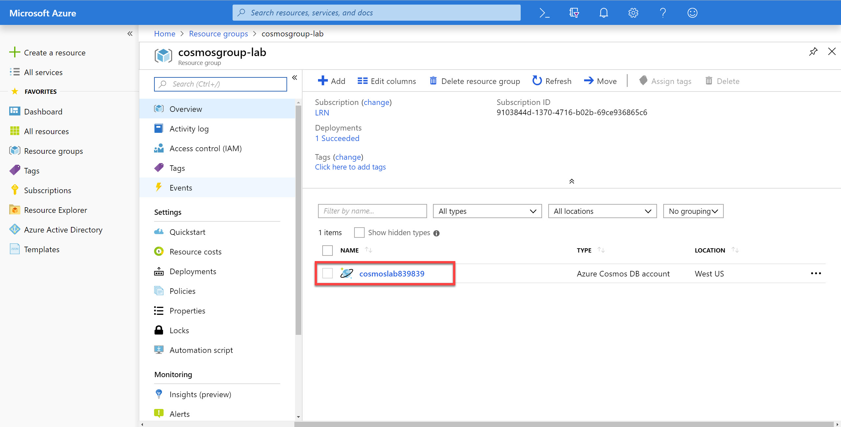Open the All types dropdown

(x=487, y=211)
